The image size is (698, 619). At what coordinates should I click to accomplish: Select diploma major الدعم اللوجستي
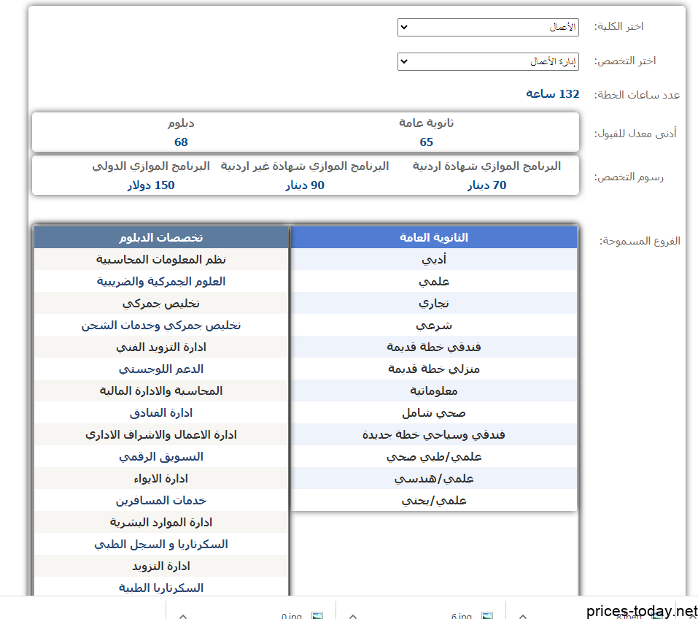[161, 369]
